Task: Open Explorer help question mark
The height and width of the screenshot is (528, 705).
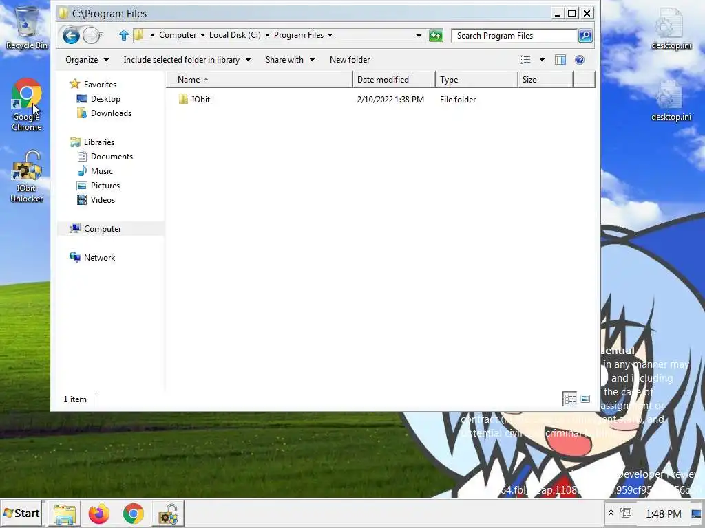Action: [x=580, y=60]
